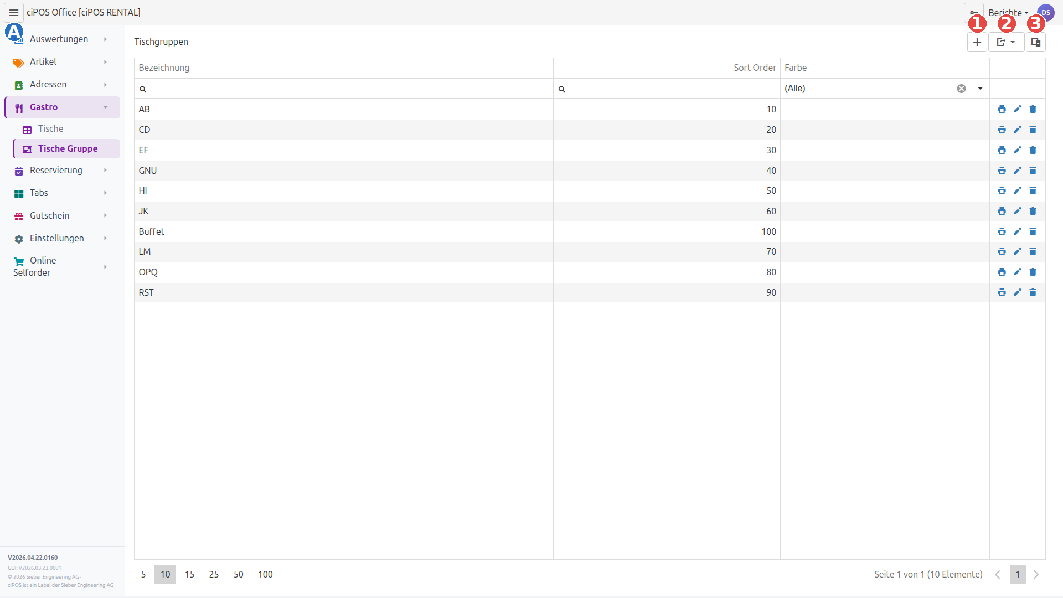Set page size to 25 rows
The width and height of the screenshot is (1063, 598).
(x=214, y=575)
